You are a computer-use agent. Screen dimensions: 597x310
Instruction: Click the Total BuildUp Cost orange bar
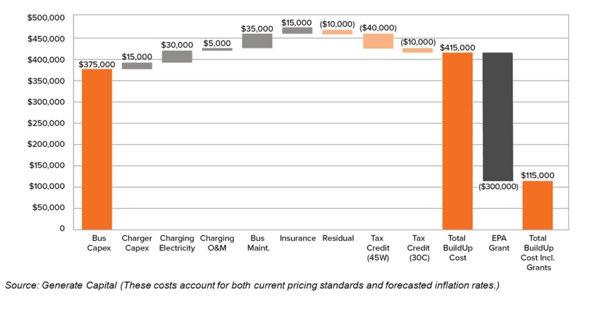pyautogui.click(x=458, y=140)
